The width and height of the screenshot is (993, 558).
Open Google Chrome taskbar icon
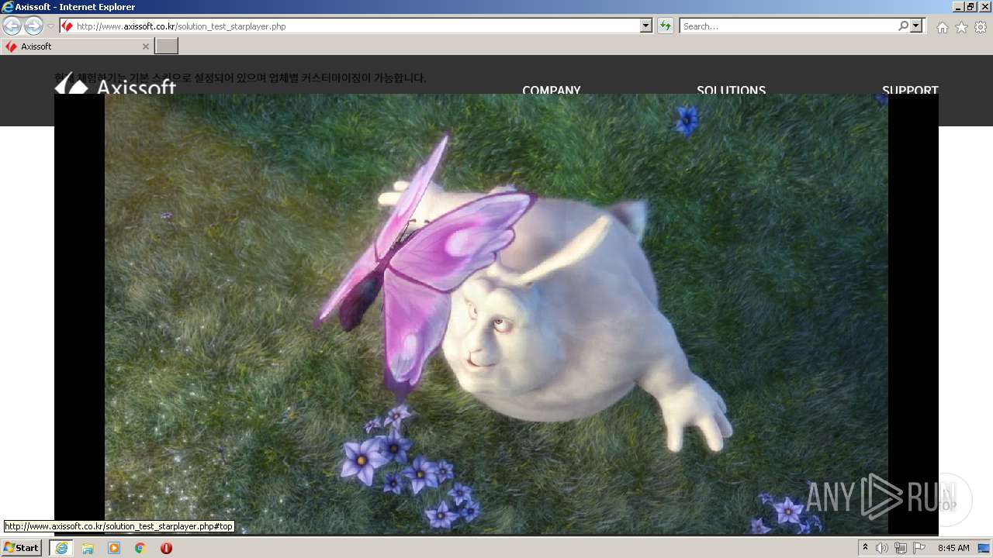pyautogui.click(x=140, y=548)
